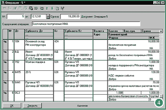Move posting down with green down arrow

52,8
